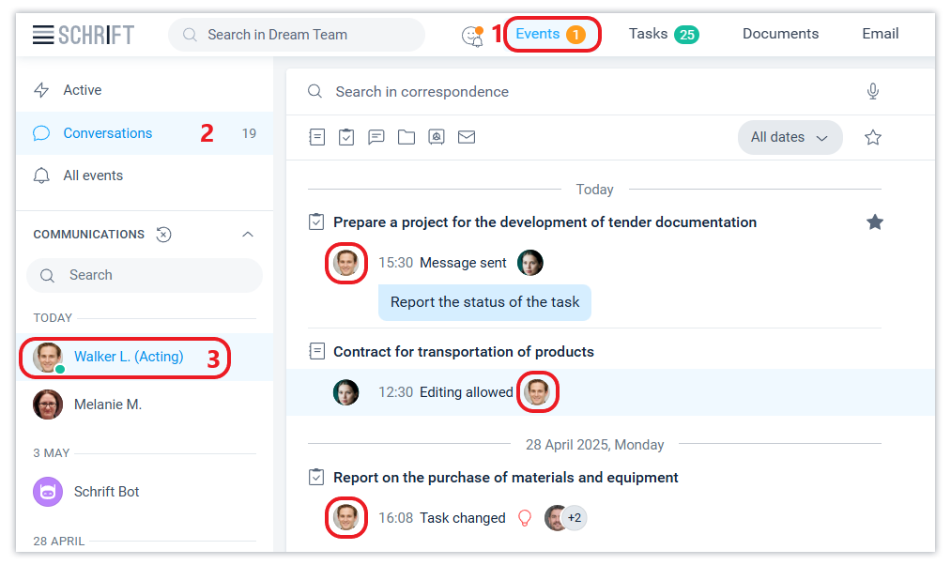This screenshot has height=565, width=951.
Task: Activate voice search microphone icon
Action: (x=873, y=91)
